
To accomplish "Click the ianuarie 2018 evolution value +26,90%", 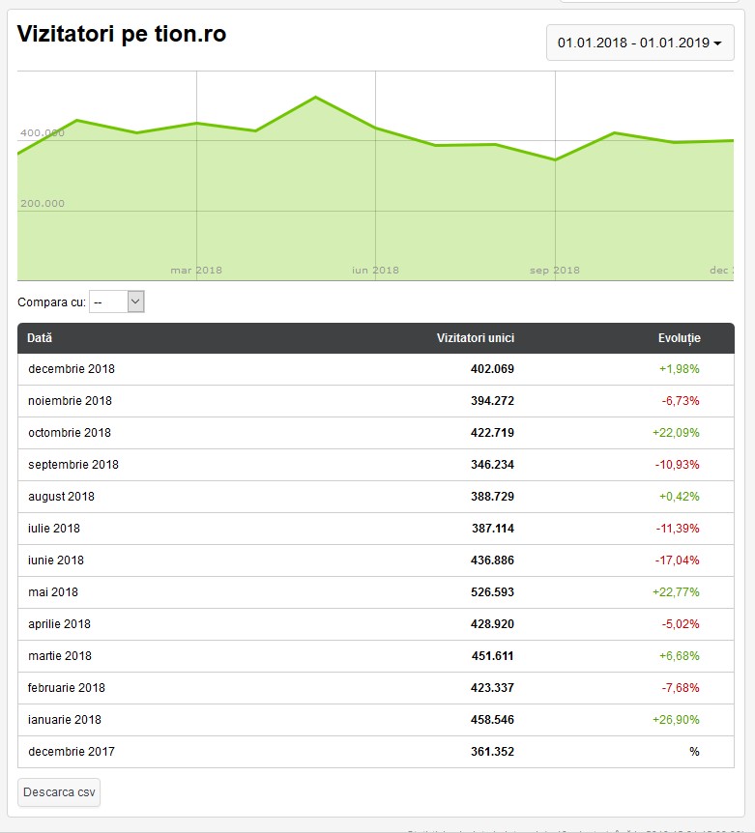I will (x=678, y=720).
